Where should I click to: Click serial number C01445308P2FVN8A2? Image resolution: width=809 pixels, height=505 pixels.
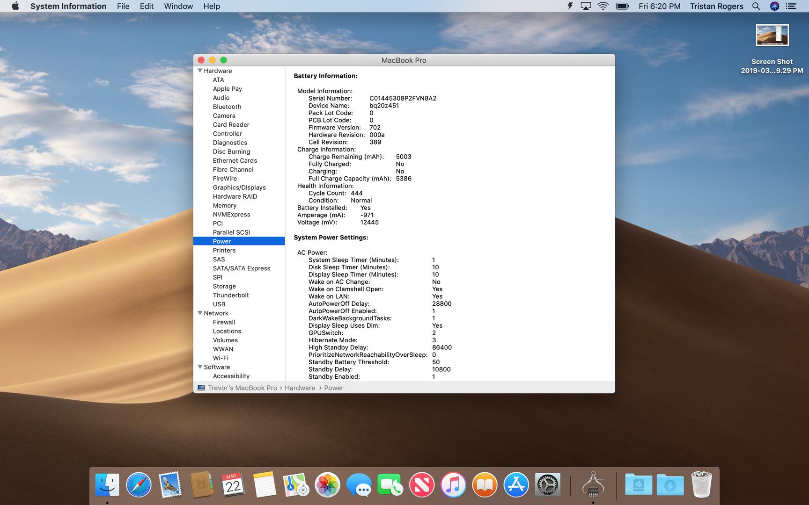(403, 98)
